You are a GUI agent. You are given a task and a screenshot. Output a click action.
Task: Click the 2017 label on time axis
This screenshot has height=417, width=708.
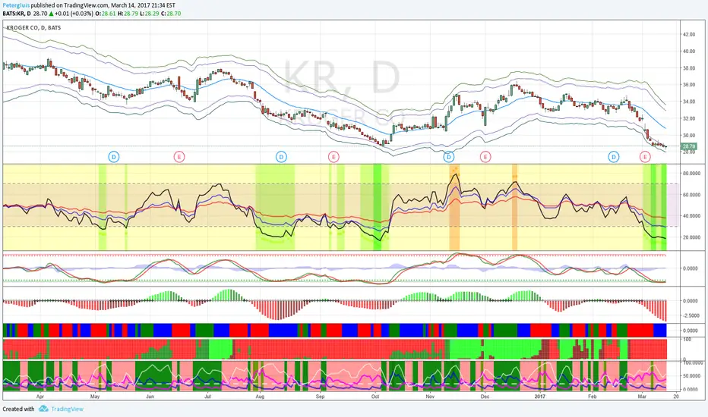540,397
